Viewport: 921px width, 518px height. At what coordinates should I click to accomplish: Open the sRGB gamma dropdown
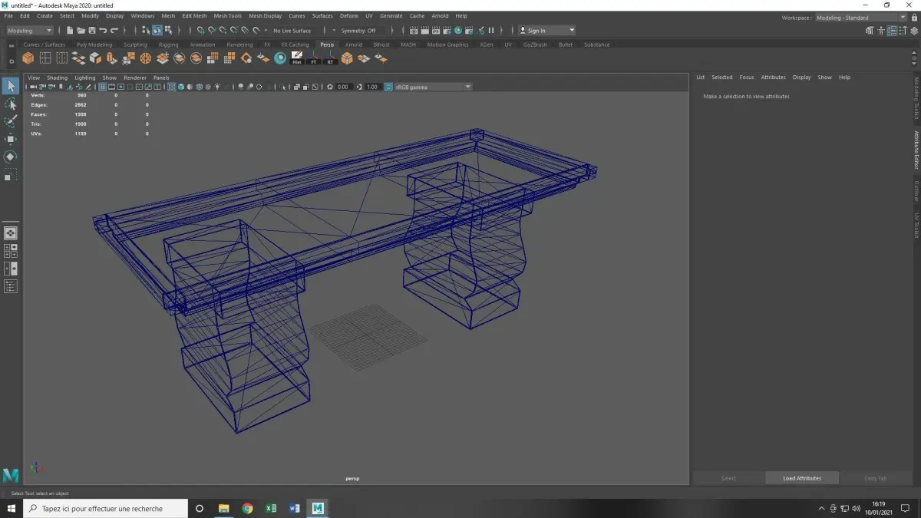click(432, 87)
